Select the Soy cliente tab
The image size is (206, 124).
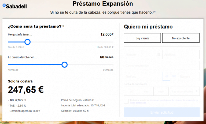point(142,38)
